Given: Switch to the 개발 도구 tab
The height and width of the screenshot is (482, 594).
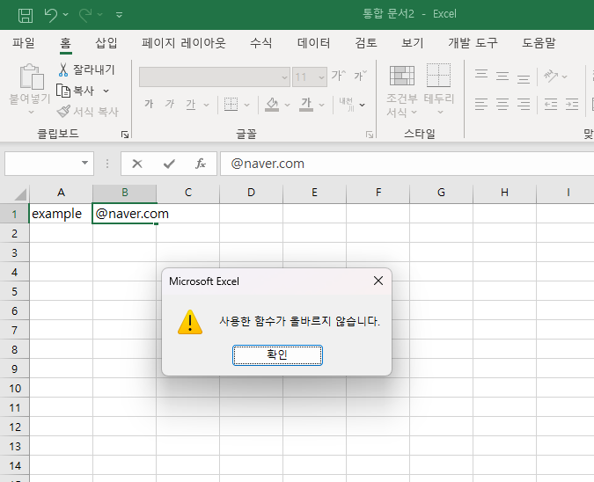Looking at the screenshot, I should pyautogui.click(x=473, y=43).
